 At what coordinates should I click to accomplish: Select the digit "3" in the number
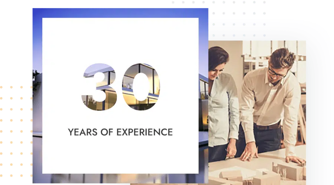pos(99,85)
